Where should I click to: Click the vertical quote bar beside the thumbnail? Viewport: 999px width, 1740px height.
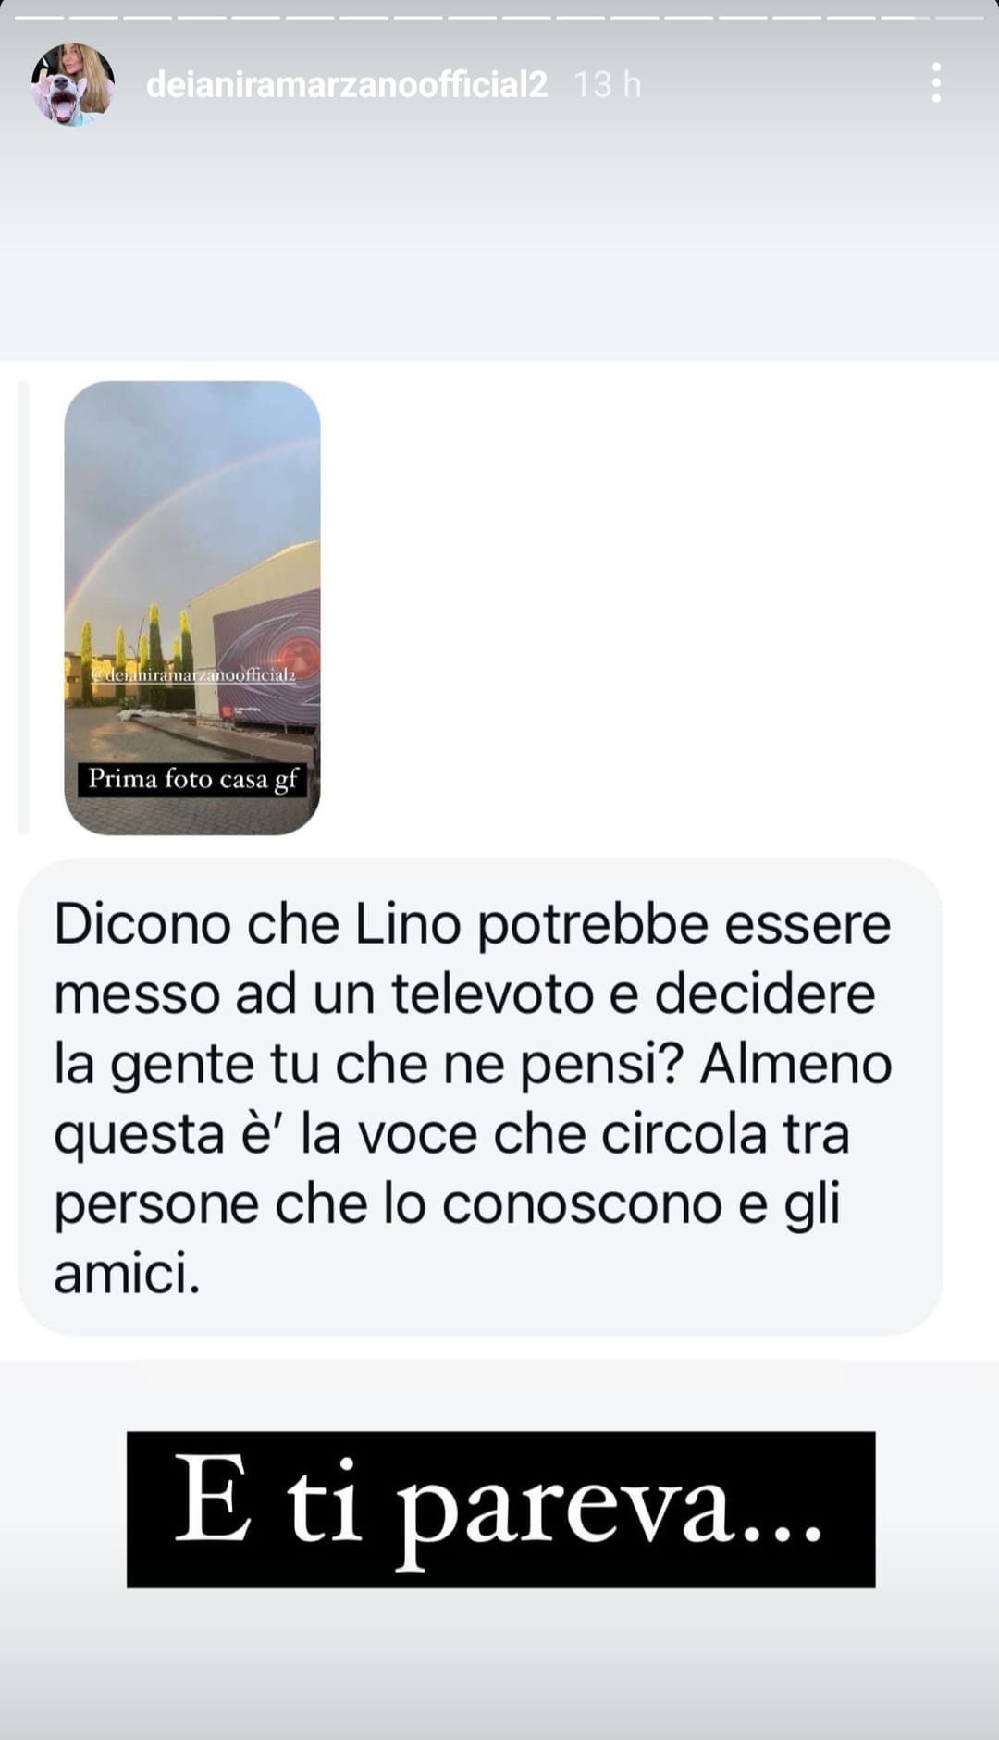tap(24, 608)
